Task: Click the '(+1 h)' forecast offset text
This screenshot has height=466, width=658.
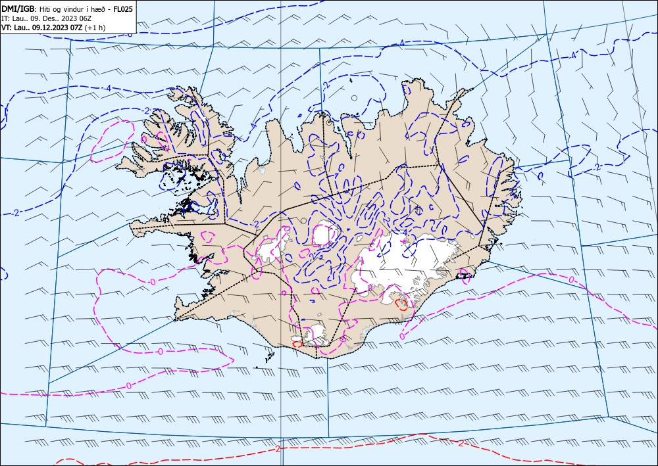Action: point(95,28)
